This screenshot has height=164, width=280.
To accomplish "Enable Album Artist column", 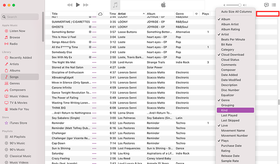I will click(235, 24).
